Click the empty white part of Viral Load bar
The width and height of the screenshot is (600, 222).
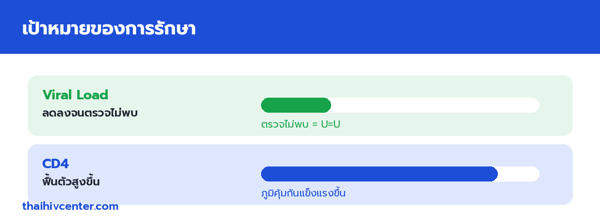(x=435, y=105)
